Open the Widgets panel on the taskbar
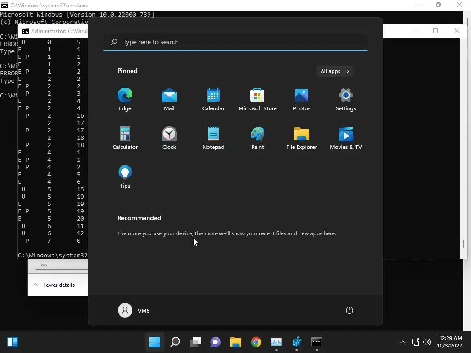The height and width of the screenshot is (353, 471). pos(13,342)
